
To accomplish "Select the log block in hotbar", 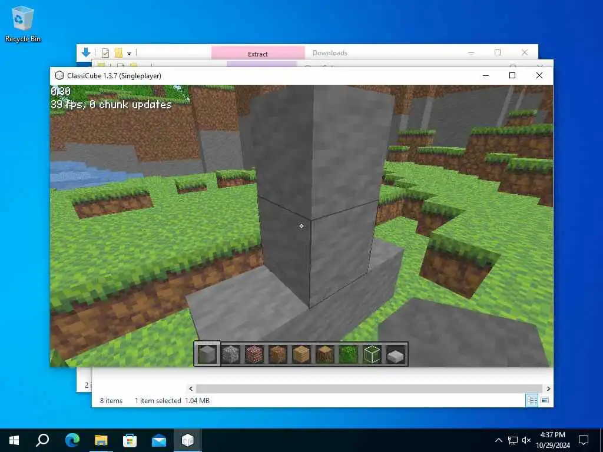I will click(x=325, y=354).
